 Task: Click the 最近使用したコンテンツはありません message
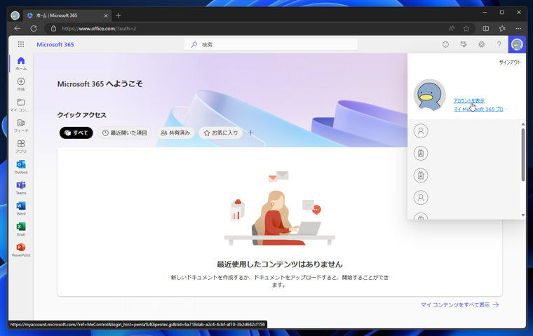280,264
